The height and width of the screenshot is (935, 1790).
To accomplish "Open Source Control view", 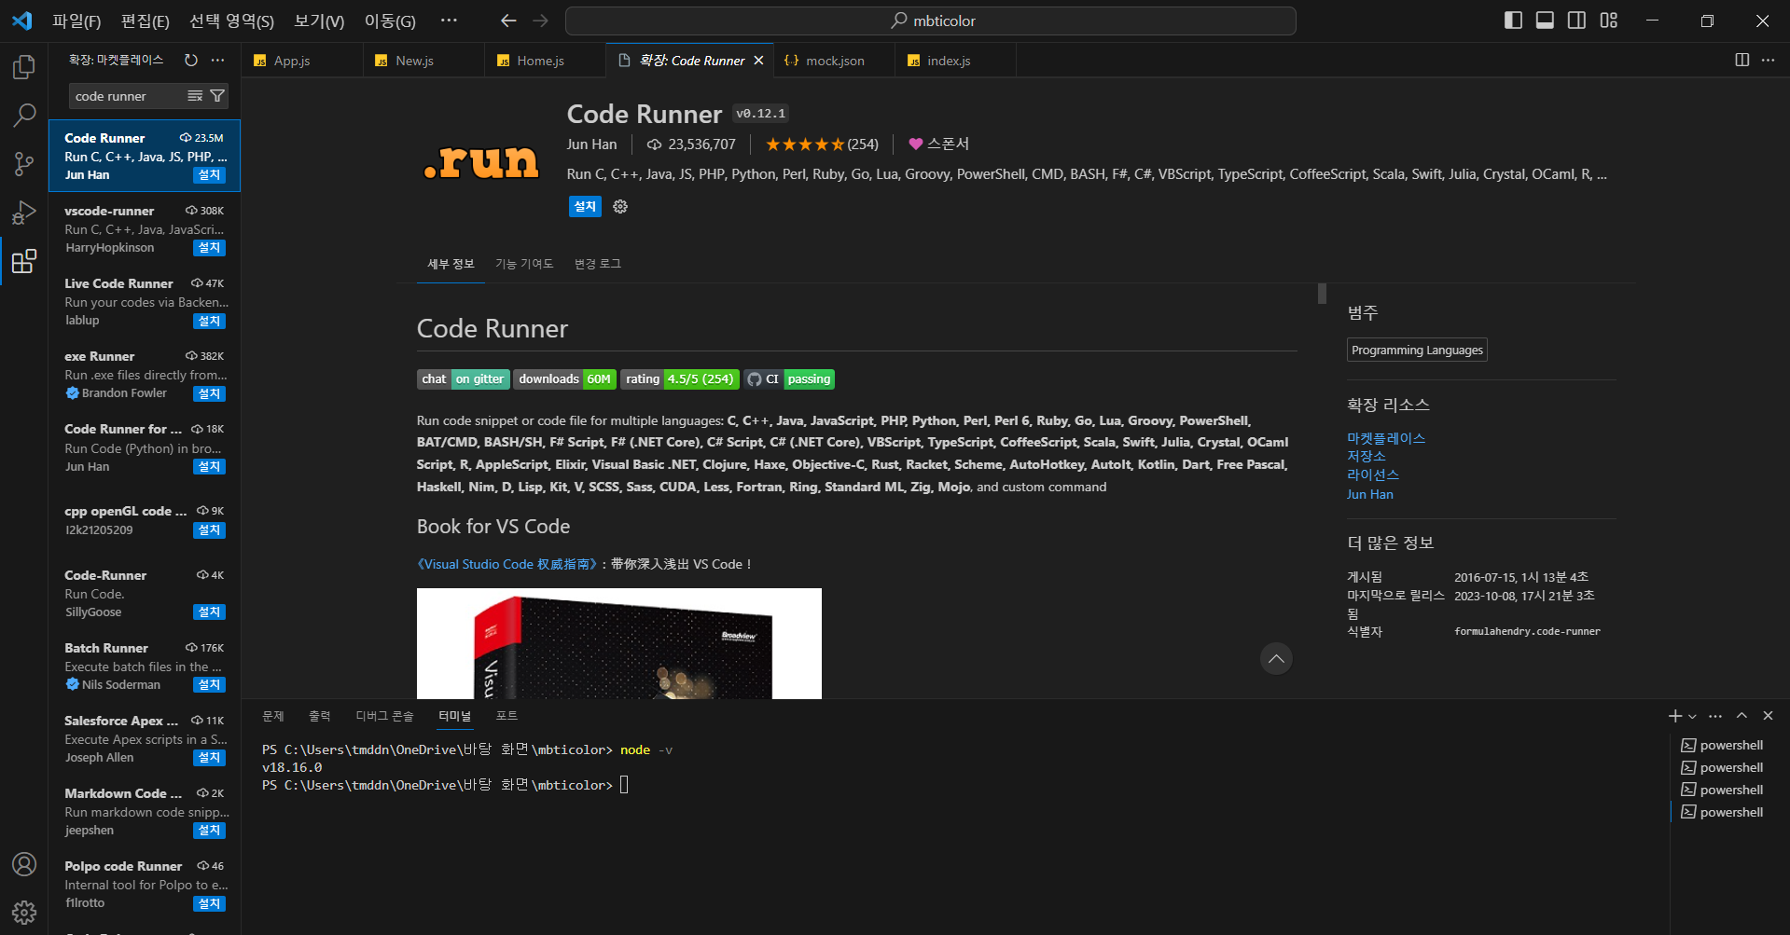I will click(x=24, y=164).
